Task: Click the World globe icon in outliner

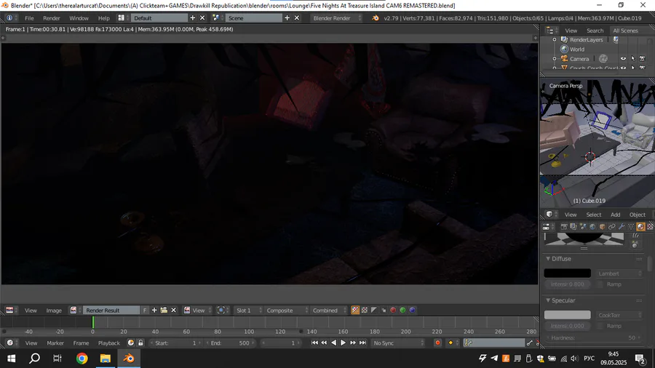Action: [564, 49]
